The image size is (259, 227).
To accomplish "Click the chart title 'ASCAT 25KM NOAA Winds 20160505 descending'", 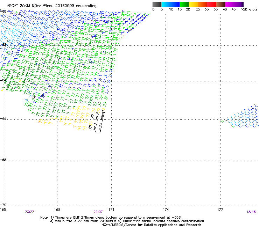I will [51, 6].
